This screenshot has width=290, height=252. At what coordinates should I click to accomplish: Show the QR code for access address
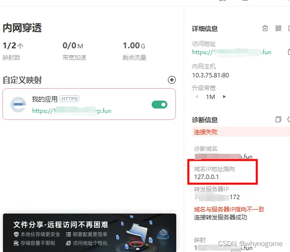[278, 28]
